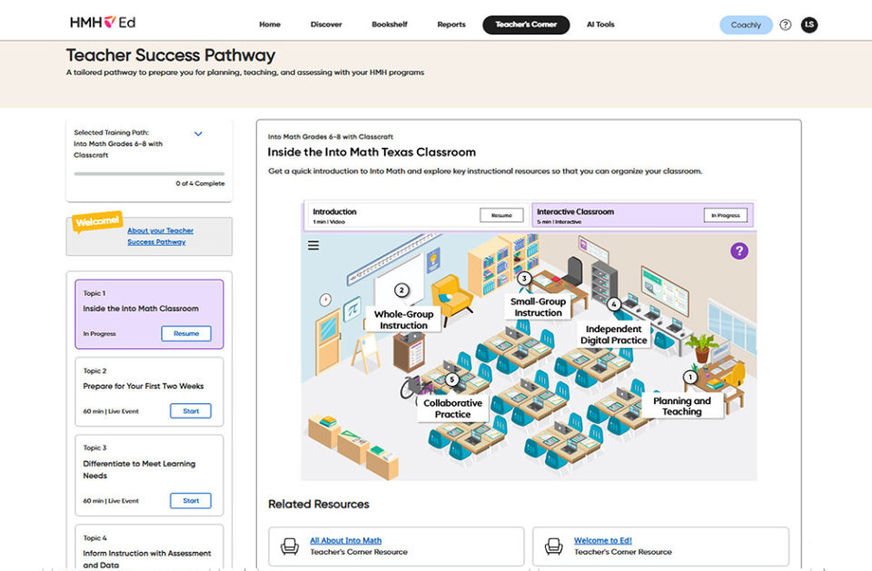Click the HMH Ed logo
Viewport: 872px width, 571px height.
point(103,23)
